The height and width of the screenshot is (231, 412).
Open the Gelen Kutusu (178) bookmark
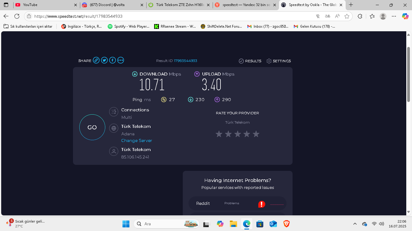tap(314, 26)
